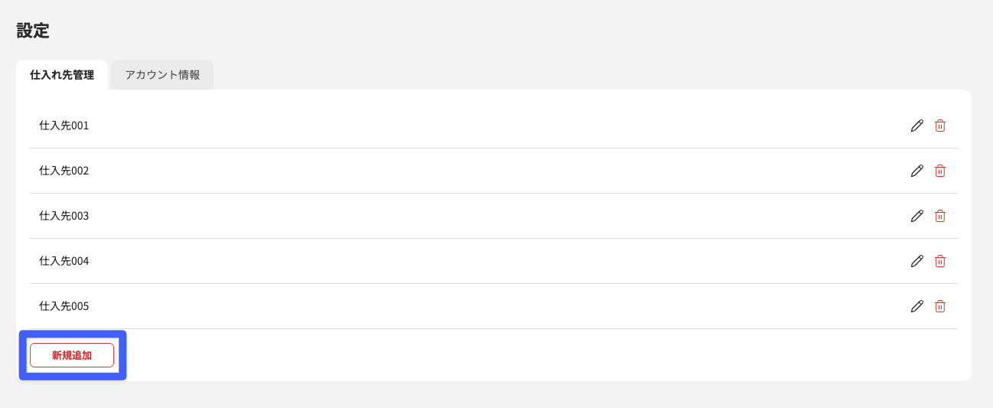This screenshot has height=408, width=993.
Task: Remove 仕入先002 via its trash icon
Action: [x=940, y=171]
